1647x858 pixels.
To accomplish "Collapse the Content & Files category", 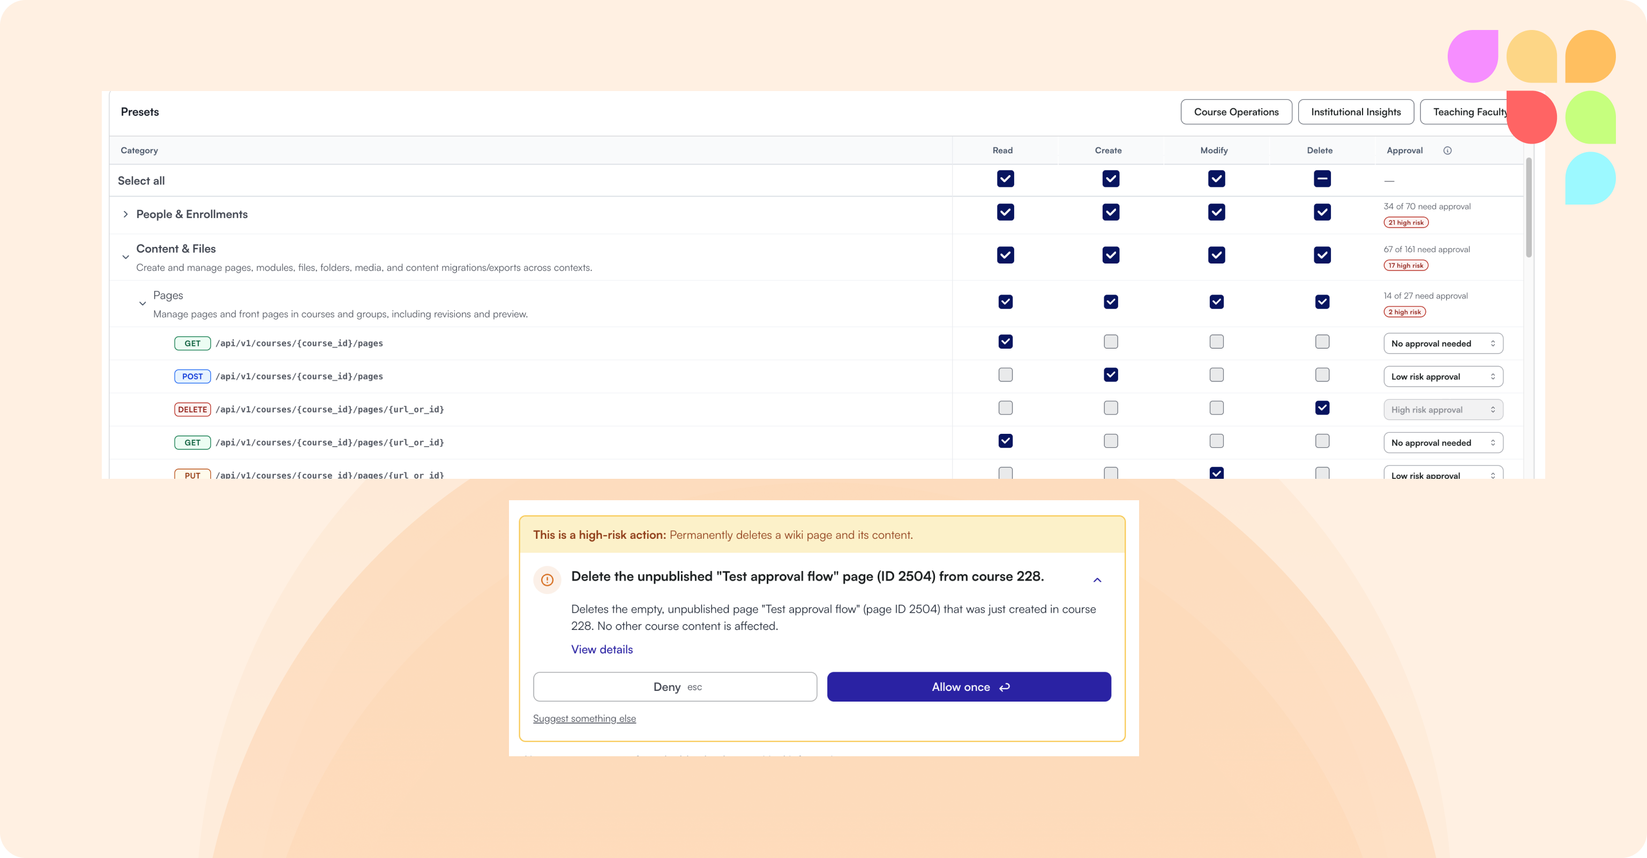I will [125, 257].
